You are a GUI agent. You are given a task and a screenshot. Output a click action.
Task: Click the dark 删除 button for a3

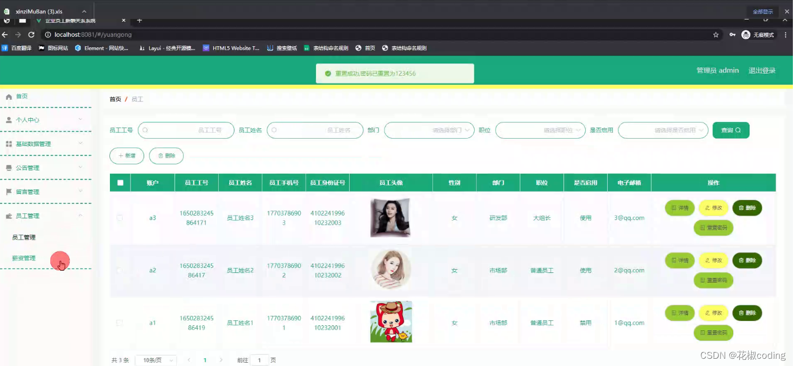point(747,208)
